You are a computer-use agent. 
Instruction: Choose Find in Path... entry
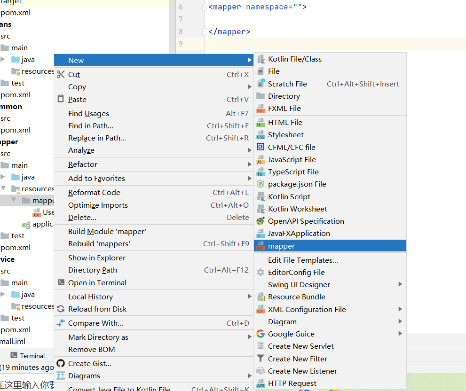pyautogui.click(x=154, y=126)
